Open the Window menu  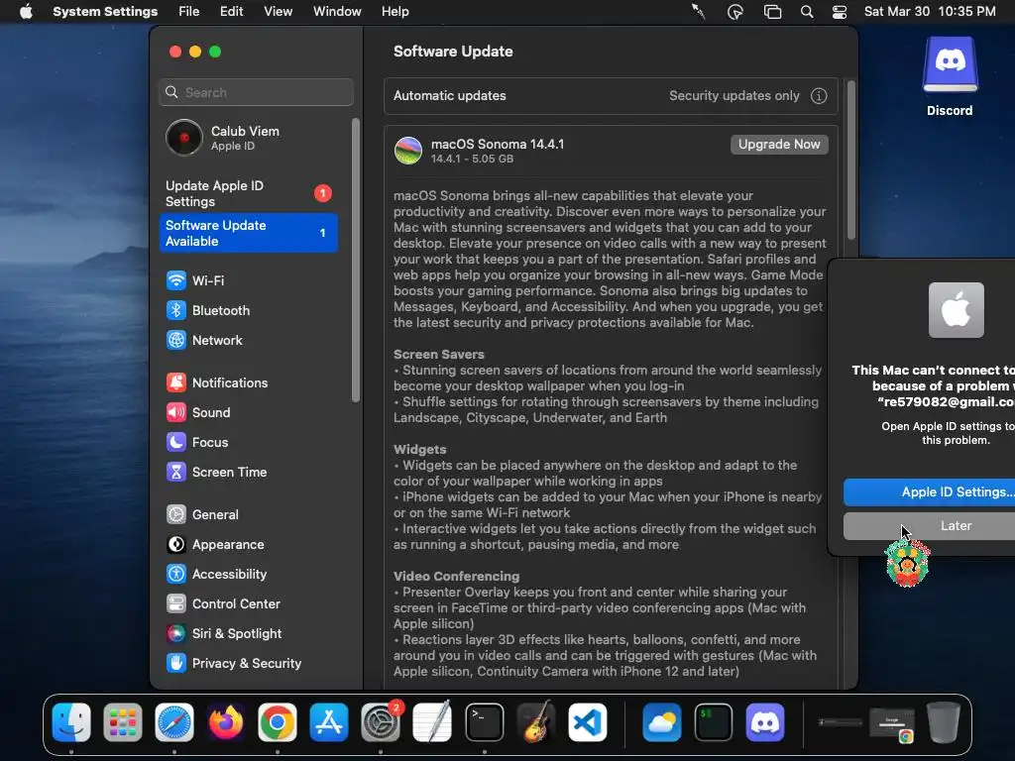click(337, 12)
